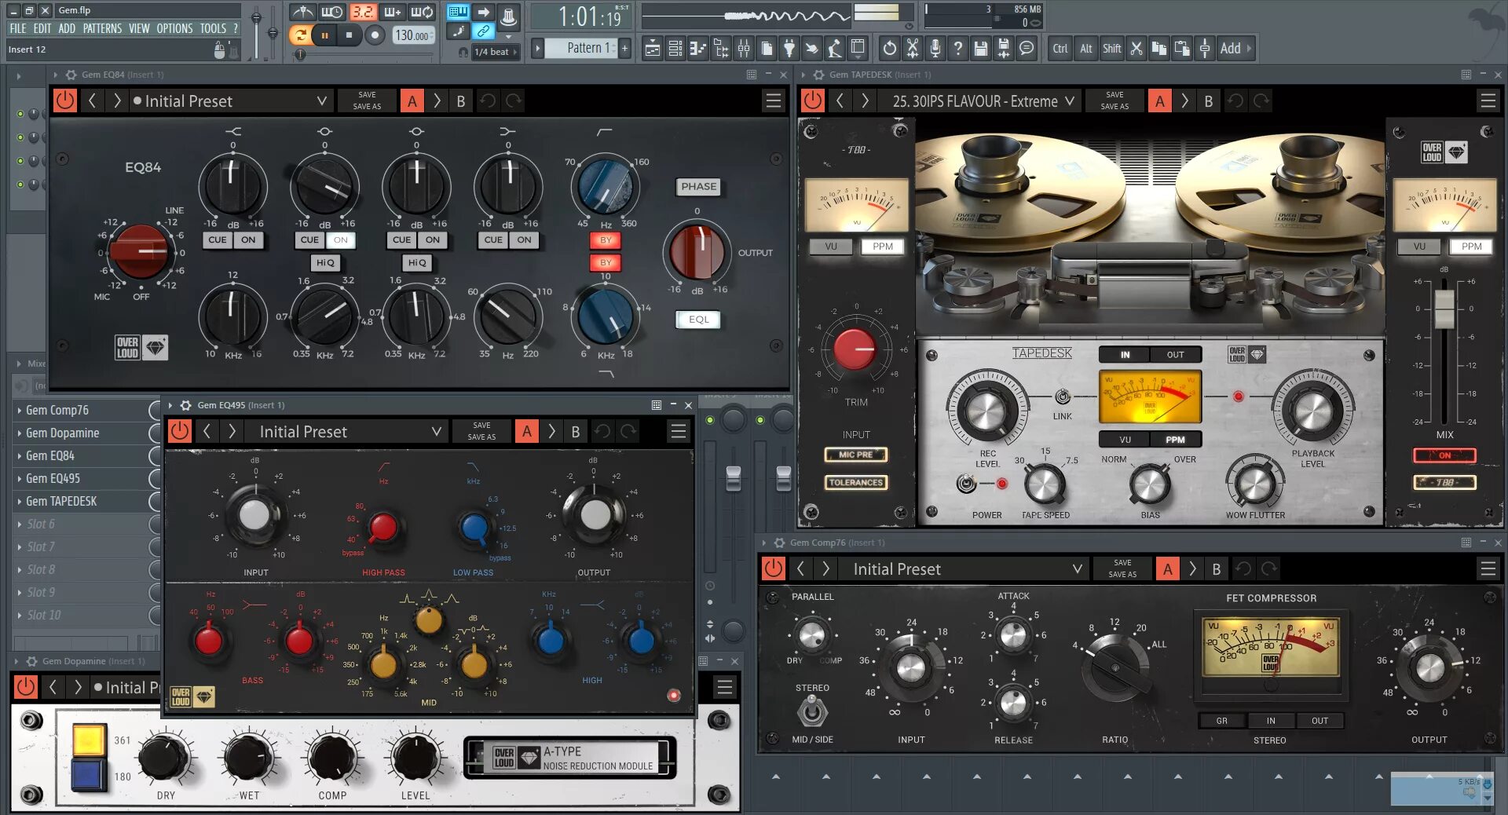
Task: Open the plugin picker plug icon
Action: point(790,48)
